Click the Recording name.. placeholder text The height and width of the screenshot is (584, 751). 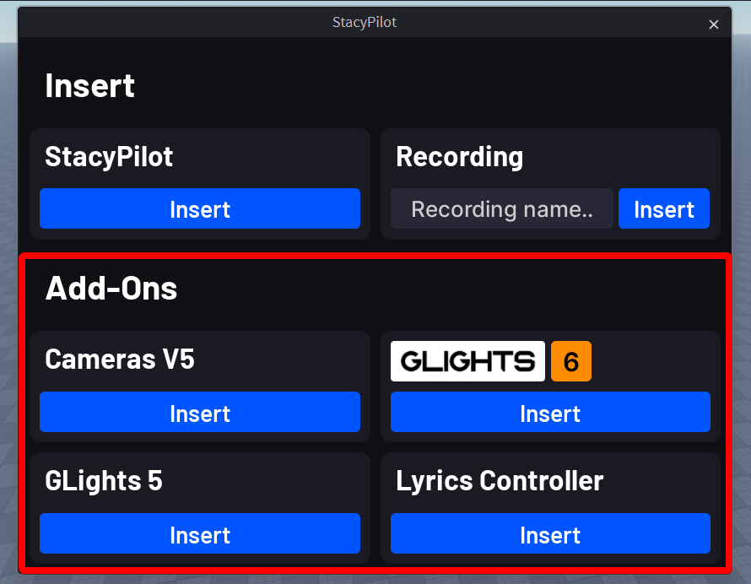(501, 208)
